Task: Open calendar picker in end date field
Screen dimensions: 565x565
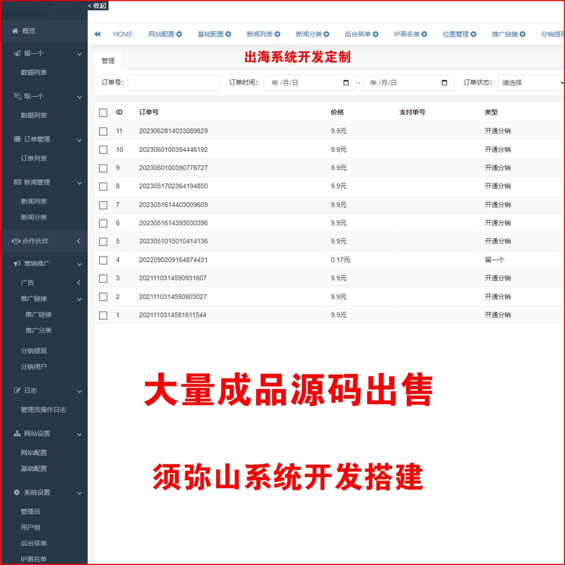Action: pos(444,83)
